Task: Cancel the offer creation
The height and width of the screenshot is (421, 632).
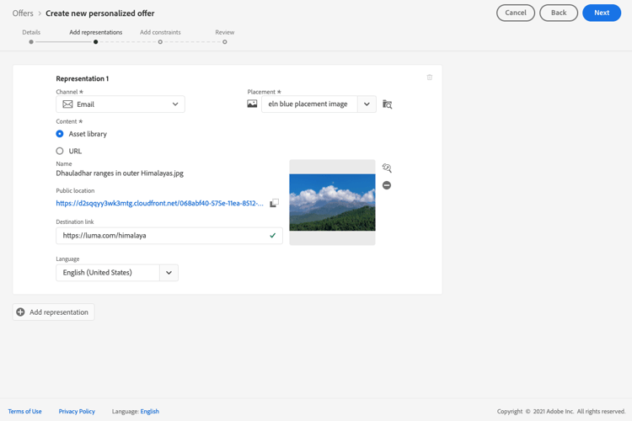Action: [x=515, y=13]
